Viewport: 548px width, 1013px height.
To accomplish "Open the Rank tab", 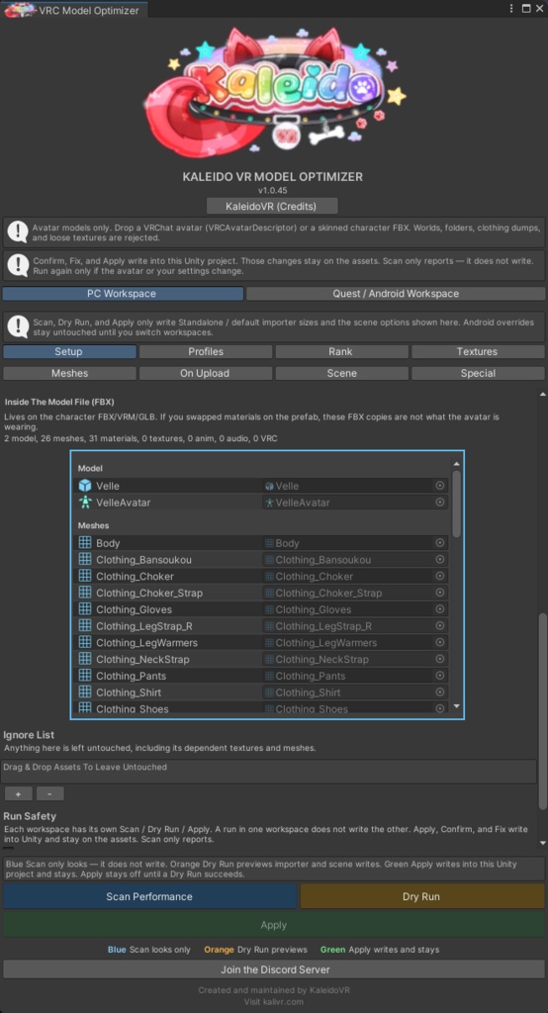I will pos(342,352).
